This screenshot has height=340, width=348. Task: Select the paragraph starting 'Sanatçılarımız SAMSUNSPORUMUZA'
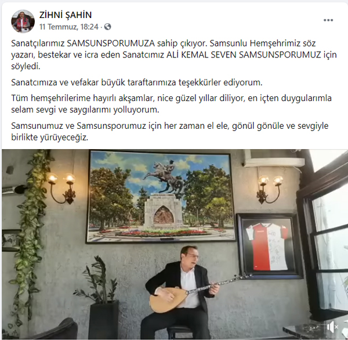174,55
